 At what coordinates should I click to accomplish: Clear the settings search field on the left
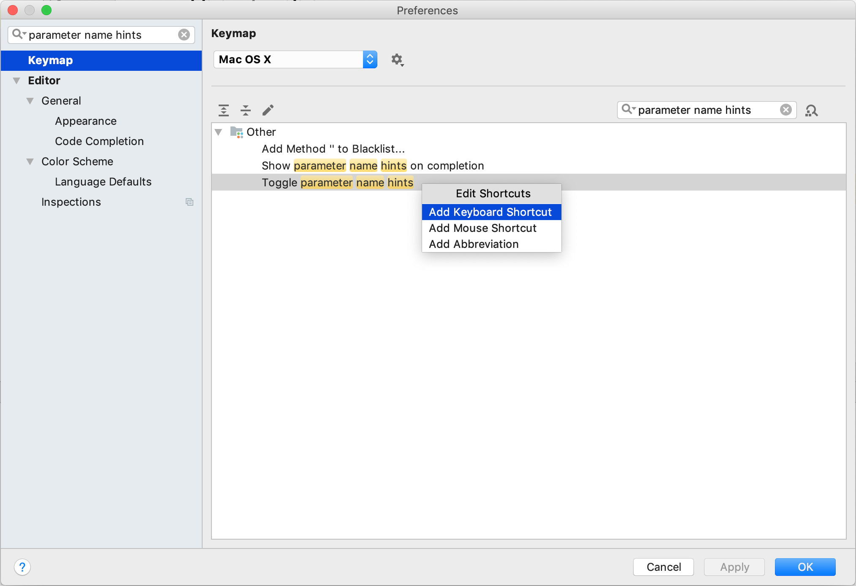coord(184,35)
